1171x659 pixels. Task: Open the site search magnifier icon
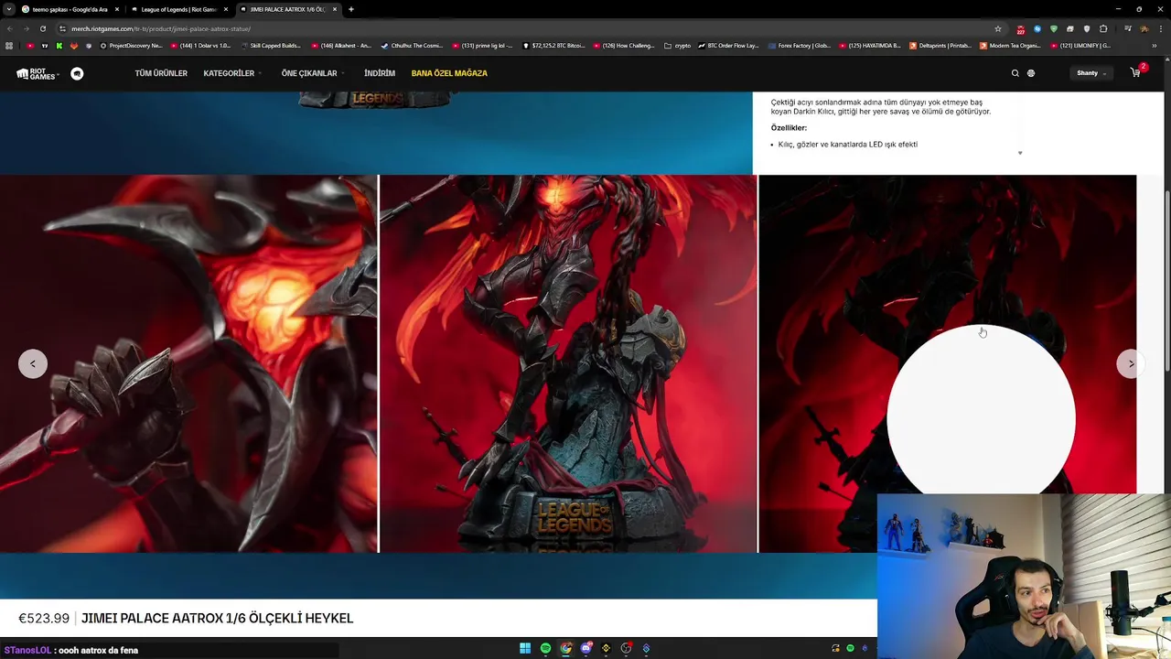point(1015,73)
